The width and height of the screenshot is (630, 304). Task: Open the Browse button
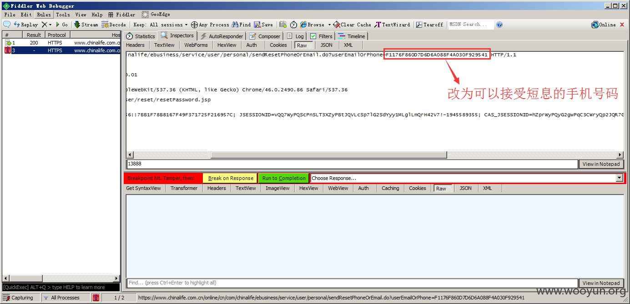pyautogui.click(x=312, y=25)
